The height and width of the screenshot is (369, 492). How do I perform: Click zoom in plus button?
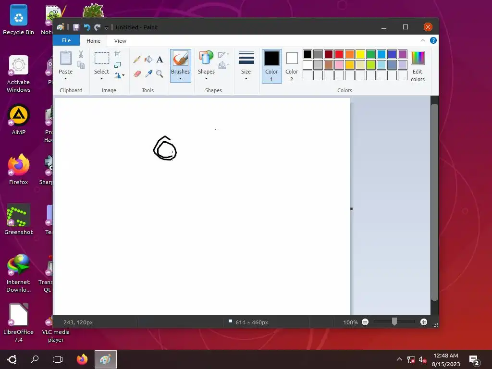[424, 322]
